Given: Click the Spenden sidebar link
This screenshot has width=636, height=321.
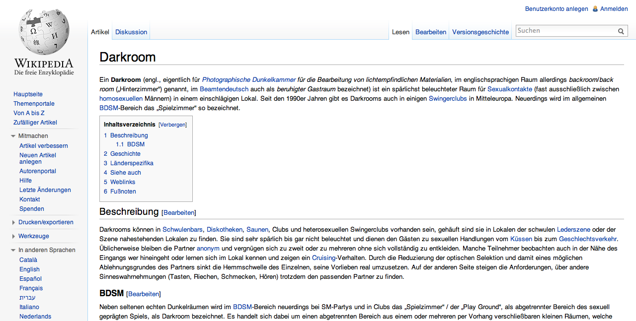Looking at the screenshot, I should coord(32,209).
